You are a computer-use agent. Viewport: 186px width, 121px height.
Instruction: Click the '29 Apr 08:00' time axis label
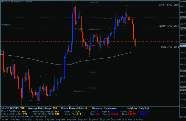(x=138, y=120)
